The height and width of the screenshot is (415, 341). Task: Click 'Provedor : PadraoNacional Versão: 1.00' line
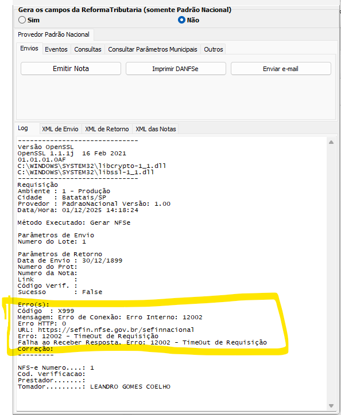(x=94, y=204)
